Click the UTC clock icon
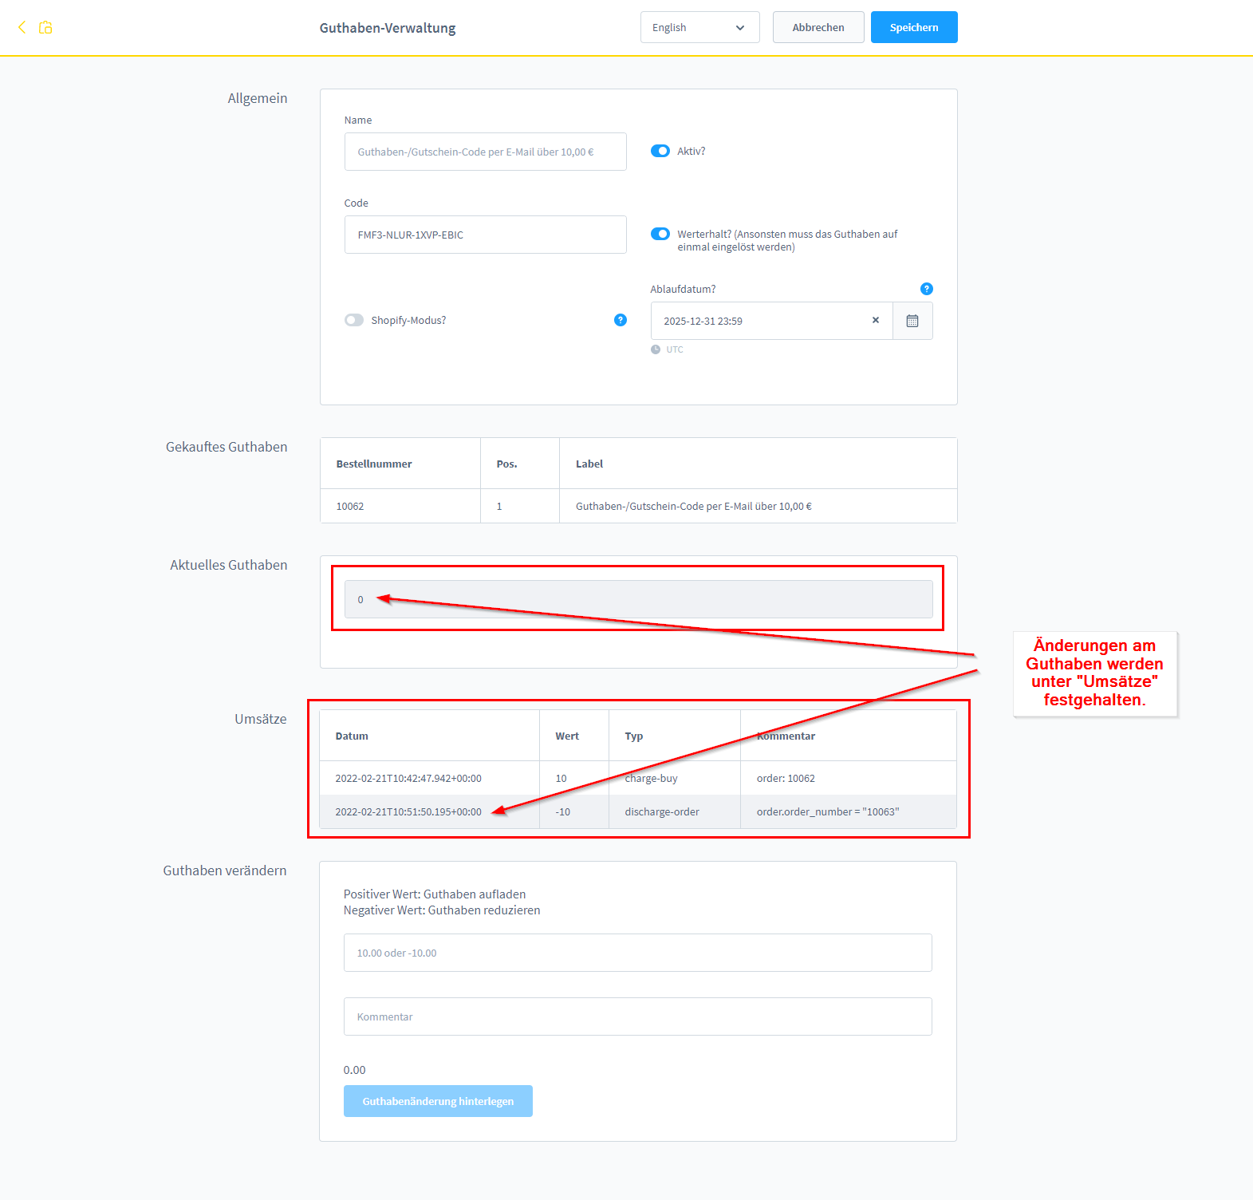The image size is (1253, 1200). [x=656, y=349]
